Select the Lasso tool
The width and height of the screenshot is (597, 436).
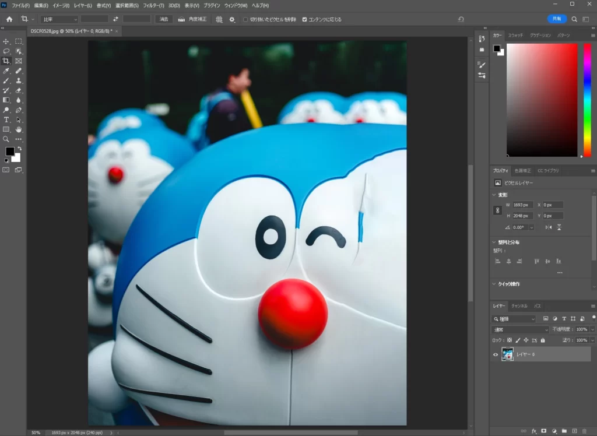[6, 51]
